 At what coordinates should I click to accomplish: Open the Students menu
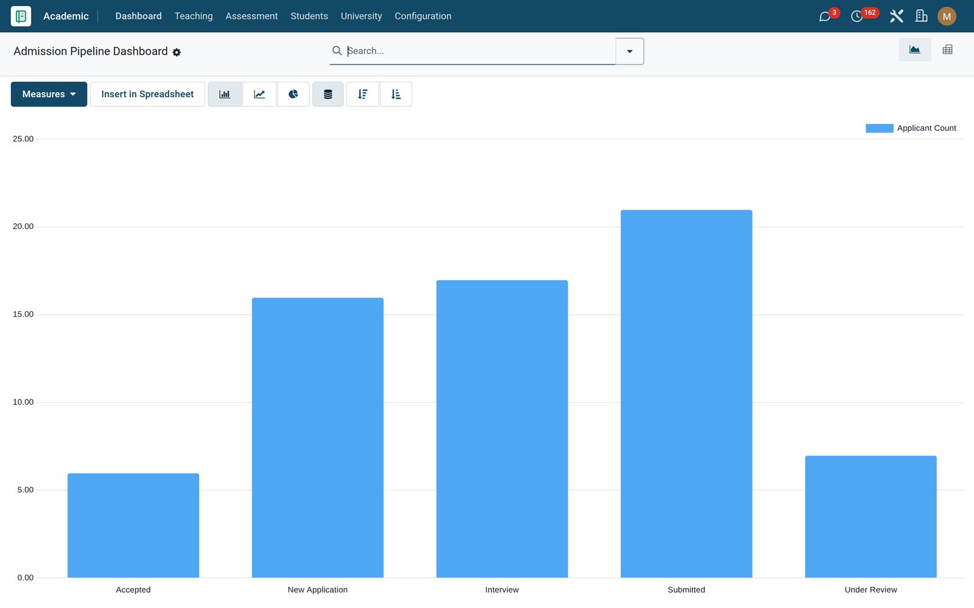pyautogui.click(x=309, y=16)
